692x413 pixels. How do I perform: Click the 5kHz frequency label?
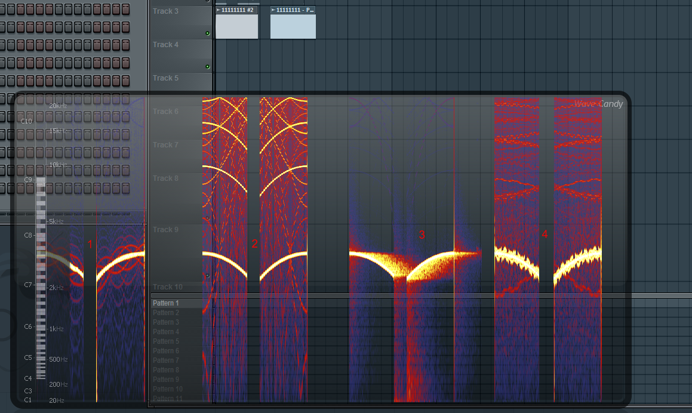point(56,221)
